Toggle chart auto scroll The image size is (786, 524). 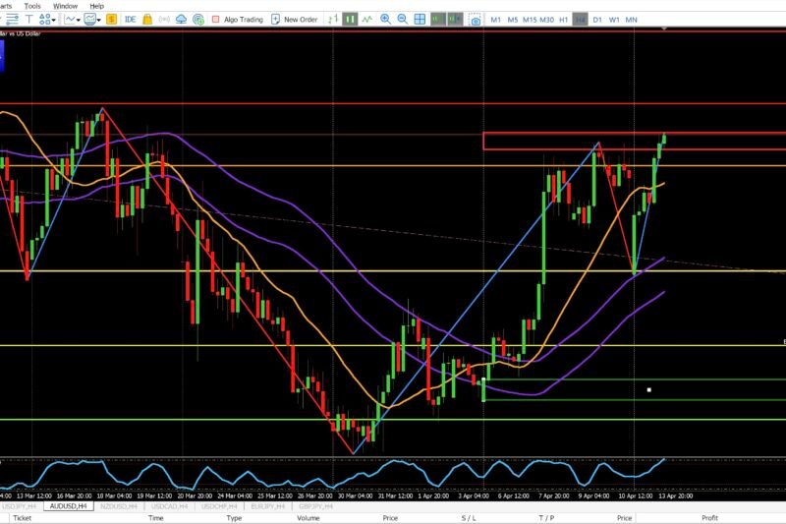[x=437, y=20]
